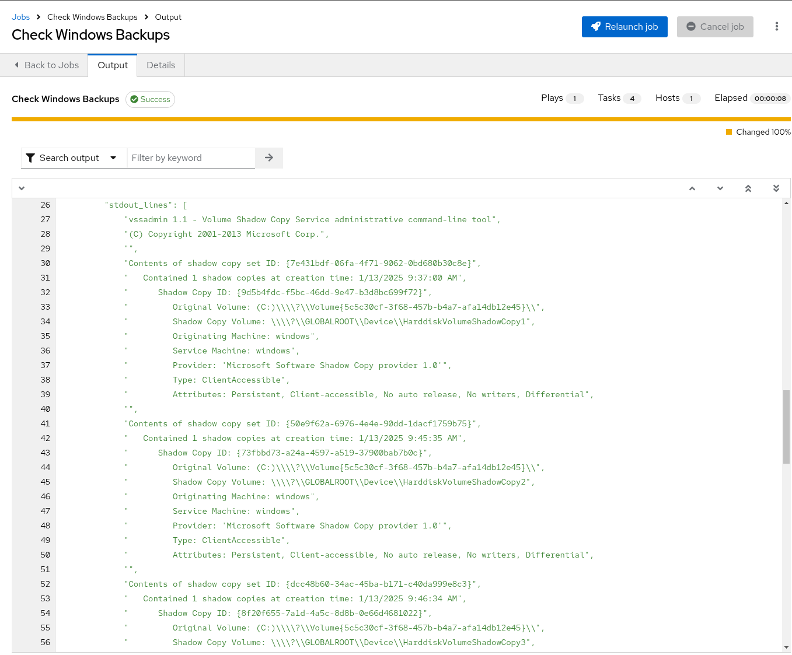Go Back to Jobs
This screenshot has height=655, width=792.
coord(47,65)
